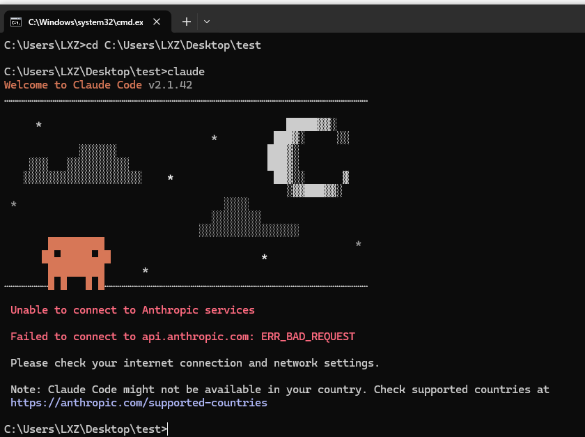Click the Welcome to Claude Code heading
585x437 pixels.
tap(73, 85)
